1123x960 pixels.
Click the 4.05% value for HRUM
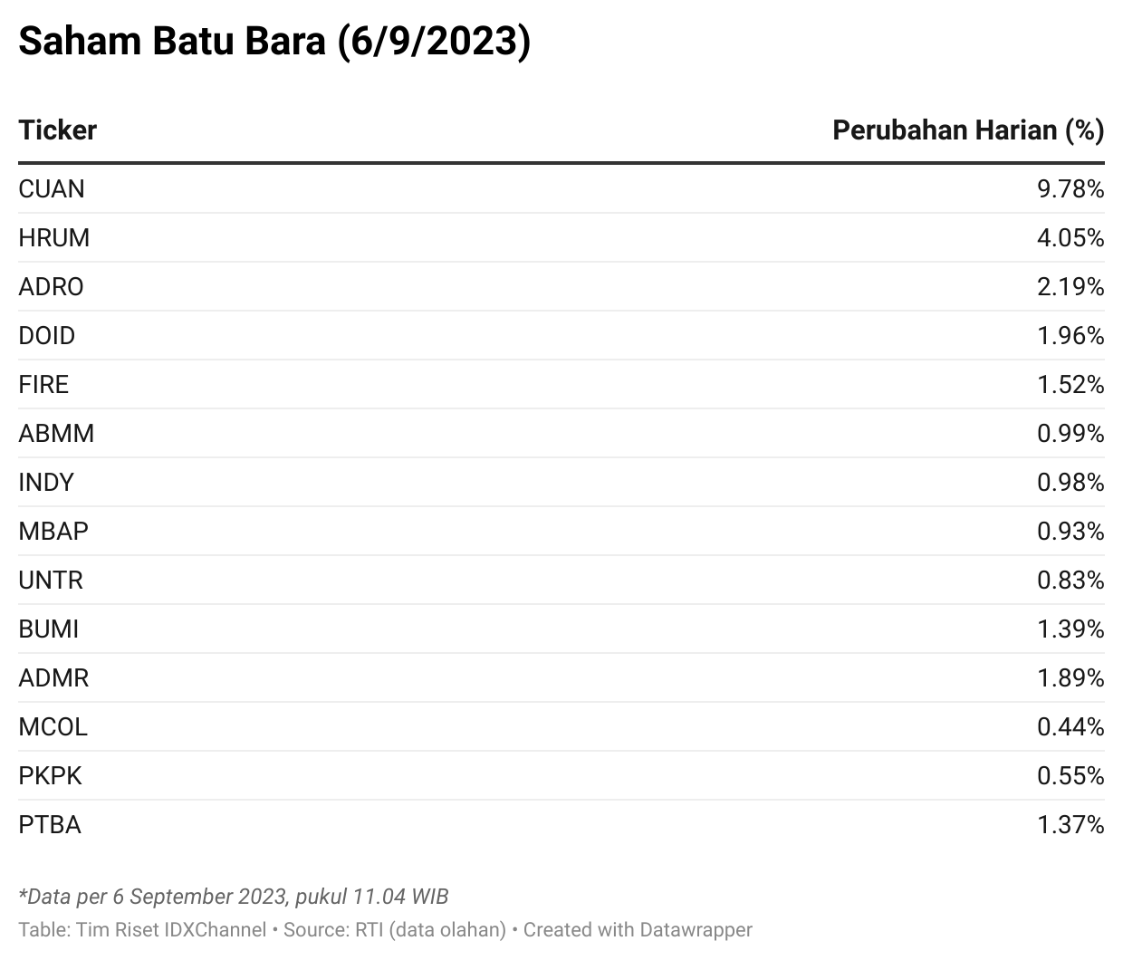[1070, 237]
